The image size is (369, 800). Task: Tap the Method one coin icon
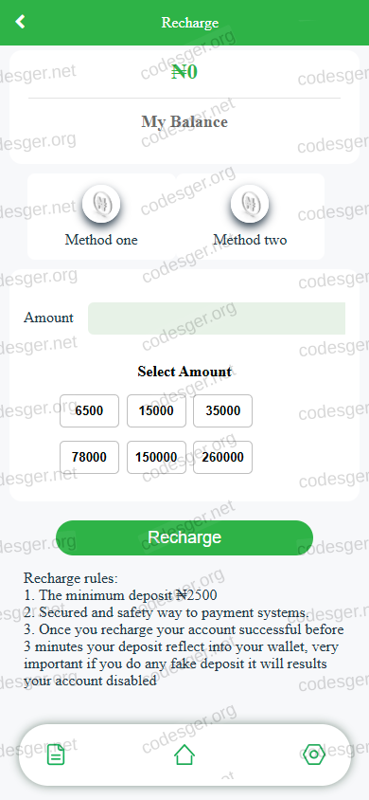(x=101, y=205)
